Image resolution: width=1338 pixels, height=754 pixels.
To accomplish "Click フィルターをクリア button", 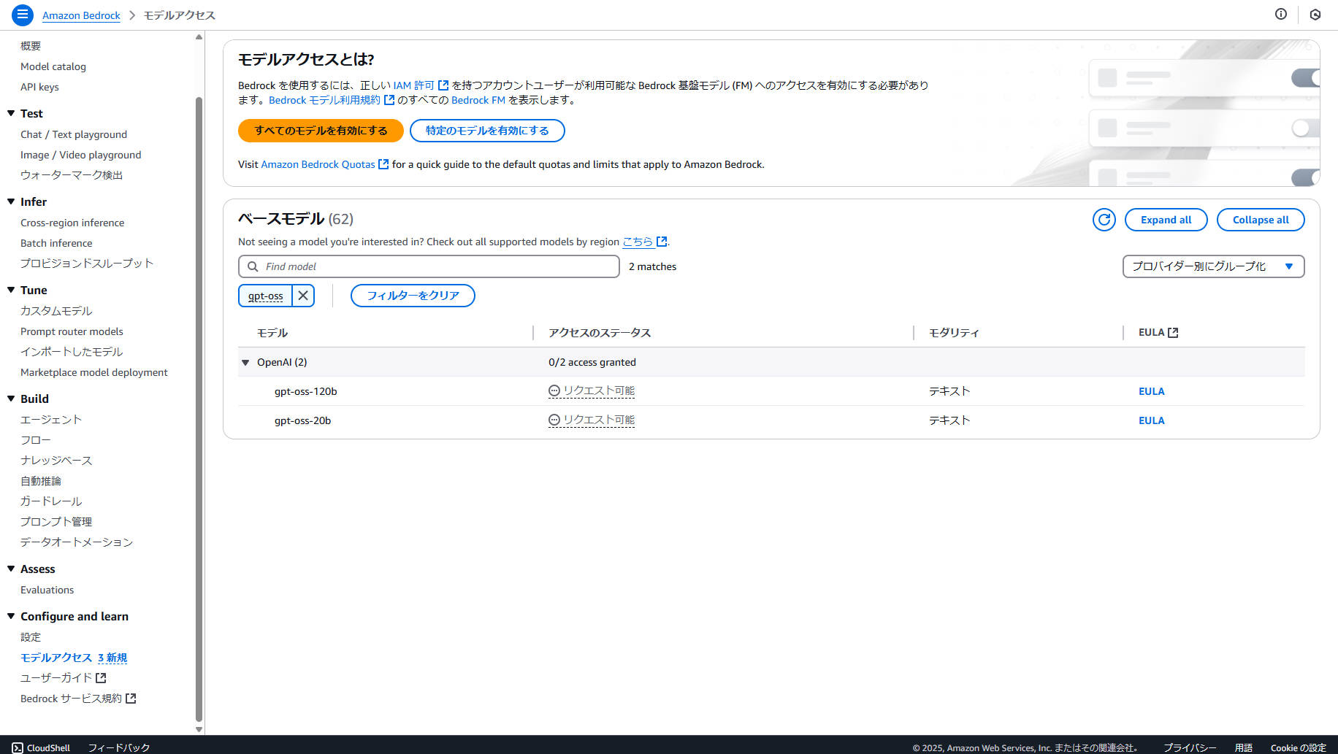I will [x=413, y=296].
